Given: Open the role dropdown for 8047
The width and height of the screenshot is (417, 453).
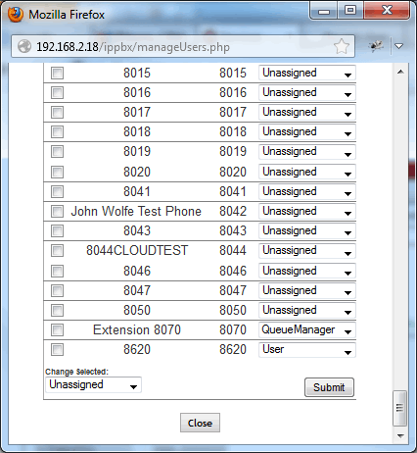Looking at the screenshot, I should pyautogui.click(x=307, y=290).
